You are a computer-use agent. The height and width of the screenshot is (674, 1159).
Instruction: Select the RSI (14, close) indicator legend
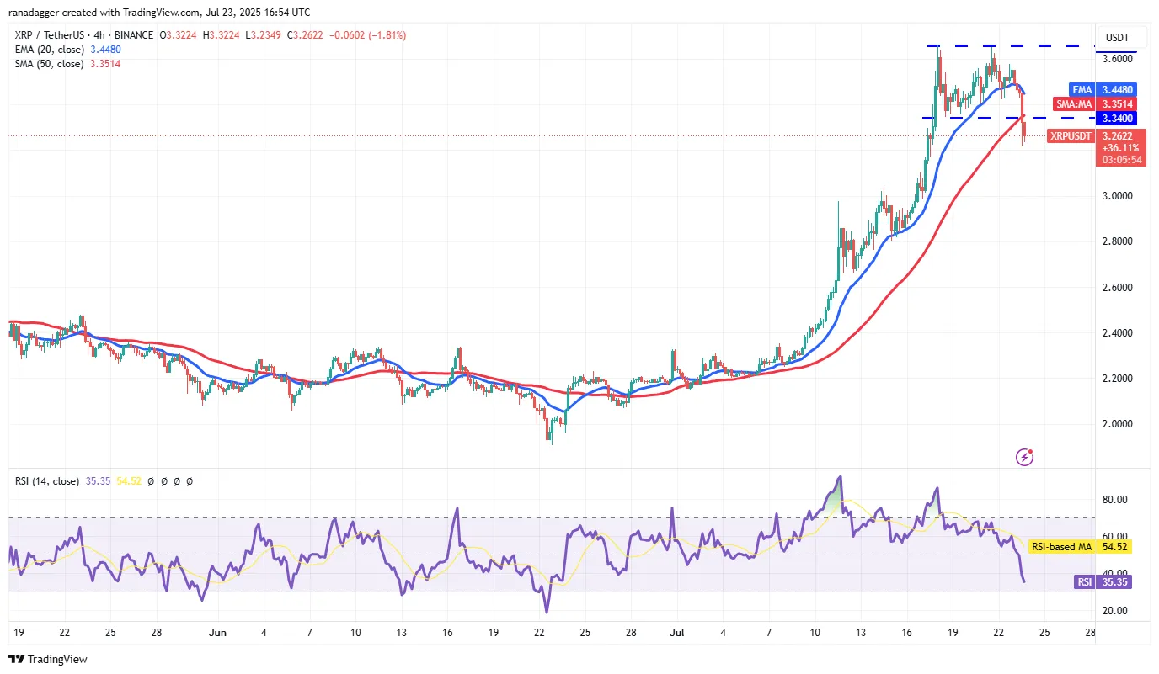coord(46,481)
